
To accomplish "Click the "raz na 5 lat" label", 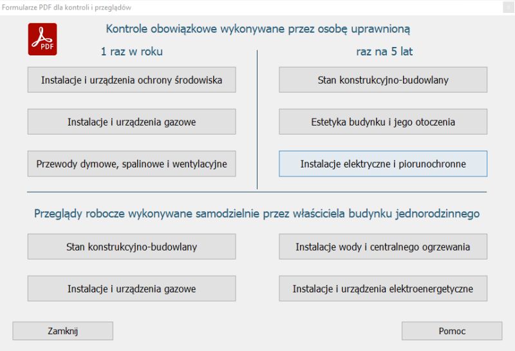I will tap(384, 52).
